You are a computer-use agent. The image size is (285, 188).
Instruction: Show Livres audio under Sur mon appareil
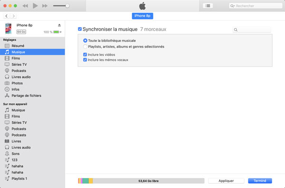pyautogui.click(x=32, y=148)
